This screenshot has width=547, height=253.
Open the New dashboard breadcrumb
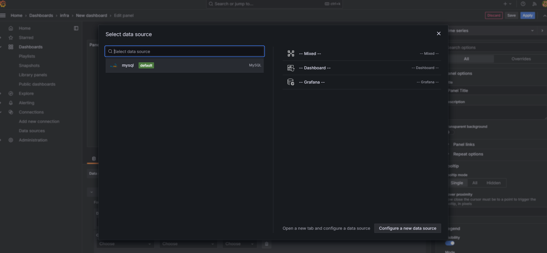[x=92, y=15]
